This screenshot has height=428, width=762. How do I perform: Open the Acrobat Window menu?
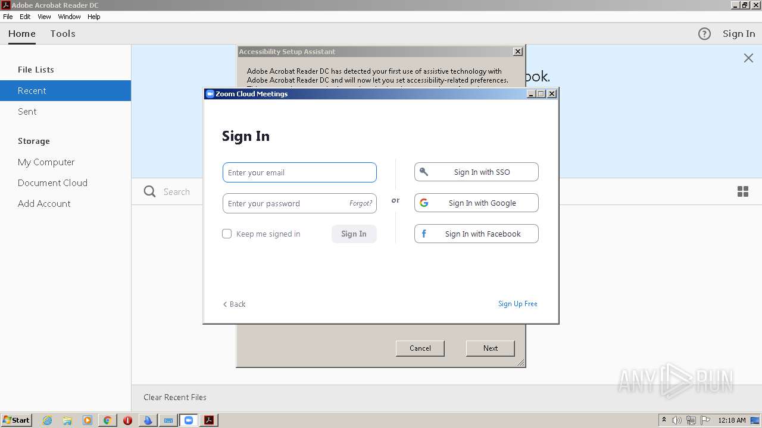(x=69, y=17)
